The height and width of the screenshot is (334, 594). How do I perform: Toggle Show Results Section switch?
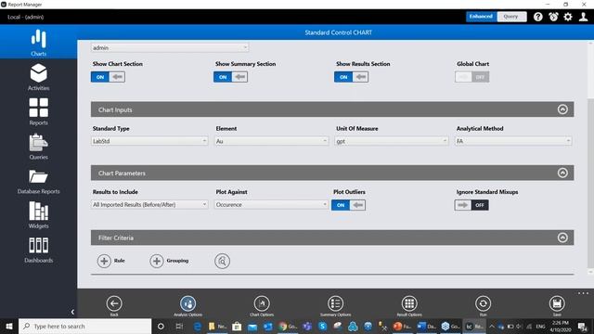(x=351, y=77)
